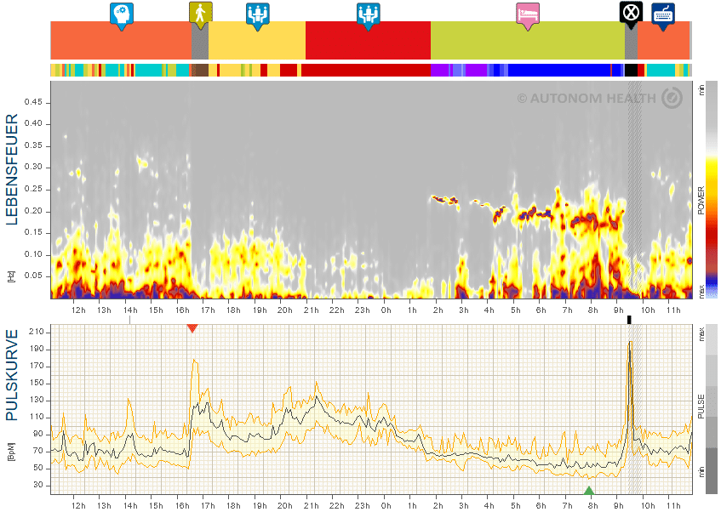
Task: Click the yellow activity phase block
Action: [257, 41]
